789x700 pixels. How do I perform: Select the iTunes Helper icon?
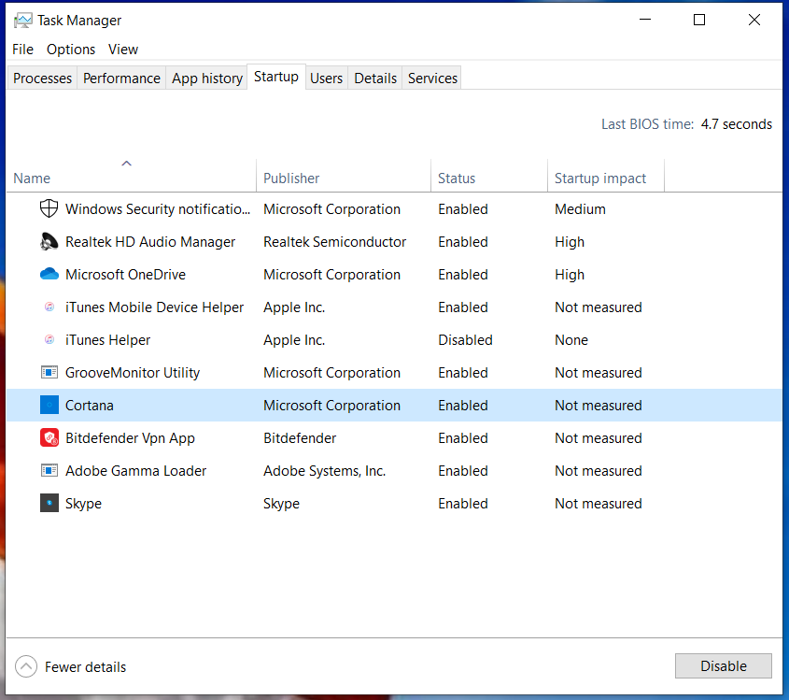49,339
